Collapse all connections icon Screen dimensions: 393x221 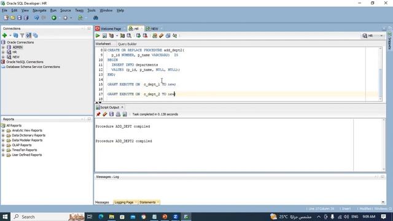pos(36,36)
